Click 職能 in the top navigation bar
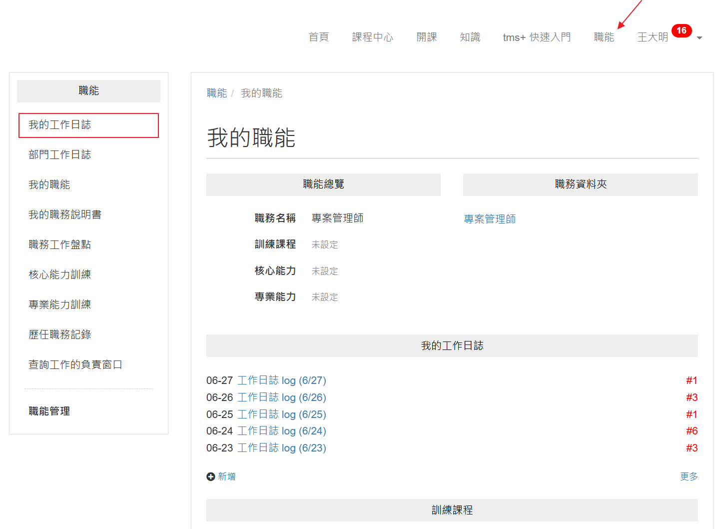The height and width of the screenshot is (529, 725). point(604,37)
